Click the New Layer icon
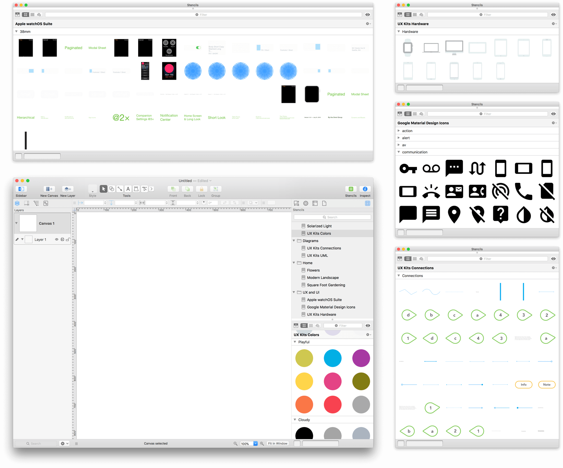This screenshot has height=468, width=563. point(68,187)
